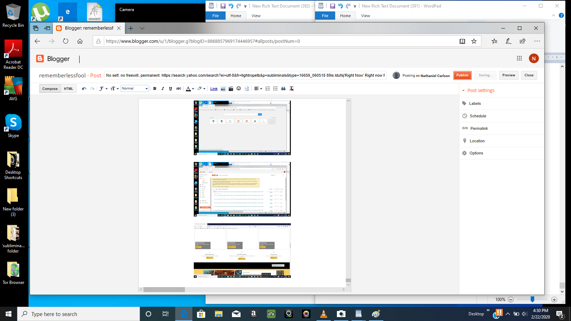
Task: Insert a video into post
Action: click(x=231, y=89)
